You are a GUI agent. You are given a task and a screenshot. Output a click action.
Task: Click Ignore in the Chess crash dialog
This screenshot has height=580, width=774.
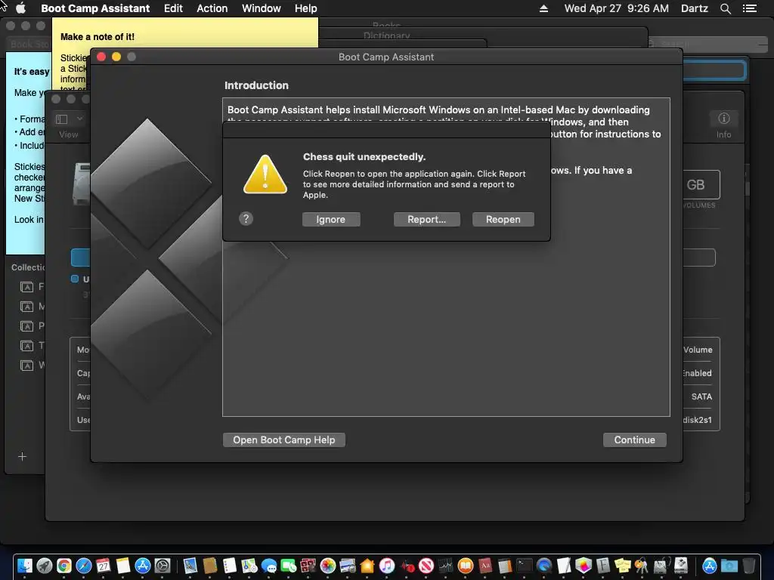click(x=331, y=220)
